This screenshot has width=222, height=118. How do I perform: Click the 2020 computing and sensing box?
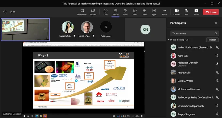tap(110, 65)
